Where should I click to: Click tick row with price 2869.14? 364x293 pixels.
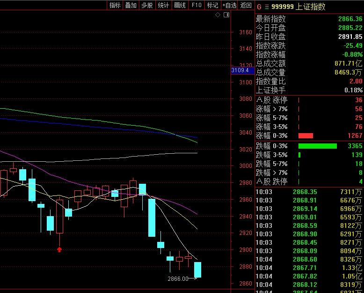(309, 209)
